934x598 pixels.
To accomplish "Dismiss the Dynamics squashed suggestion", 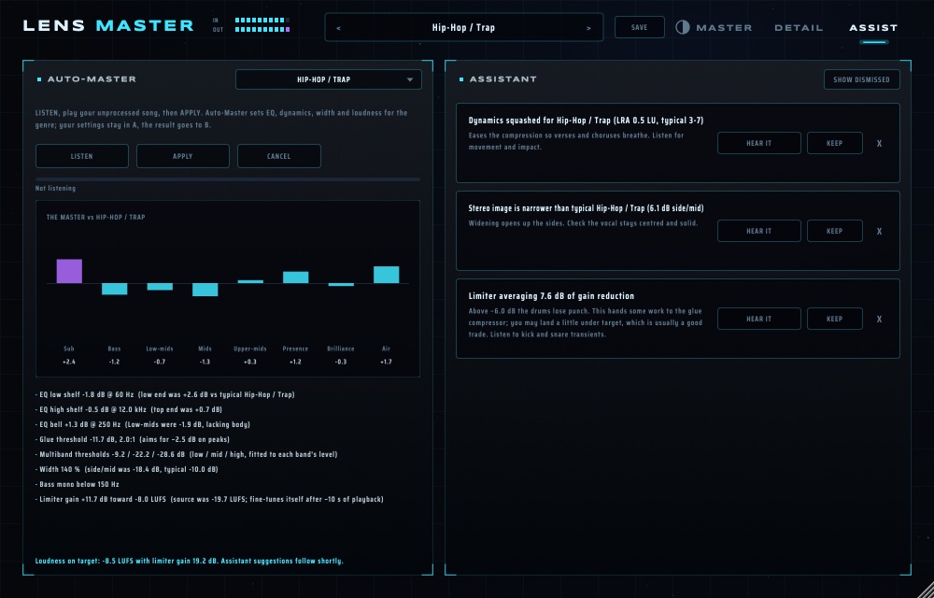I will [879, 144].
